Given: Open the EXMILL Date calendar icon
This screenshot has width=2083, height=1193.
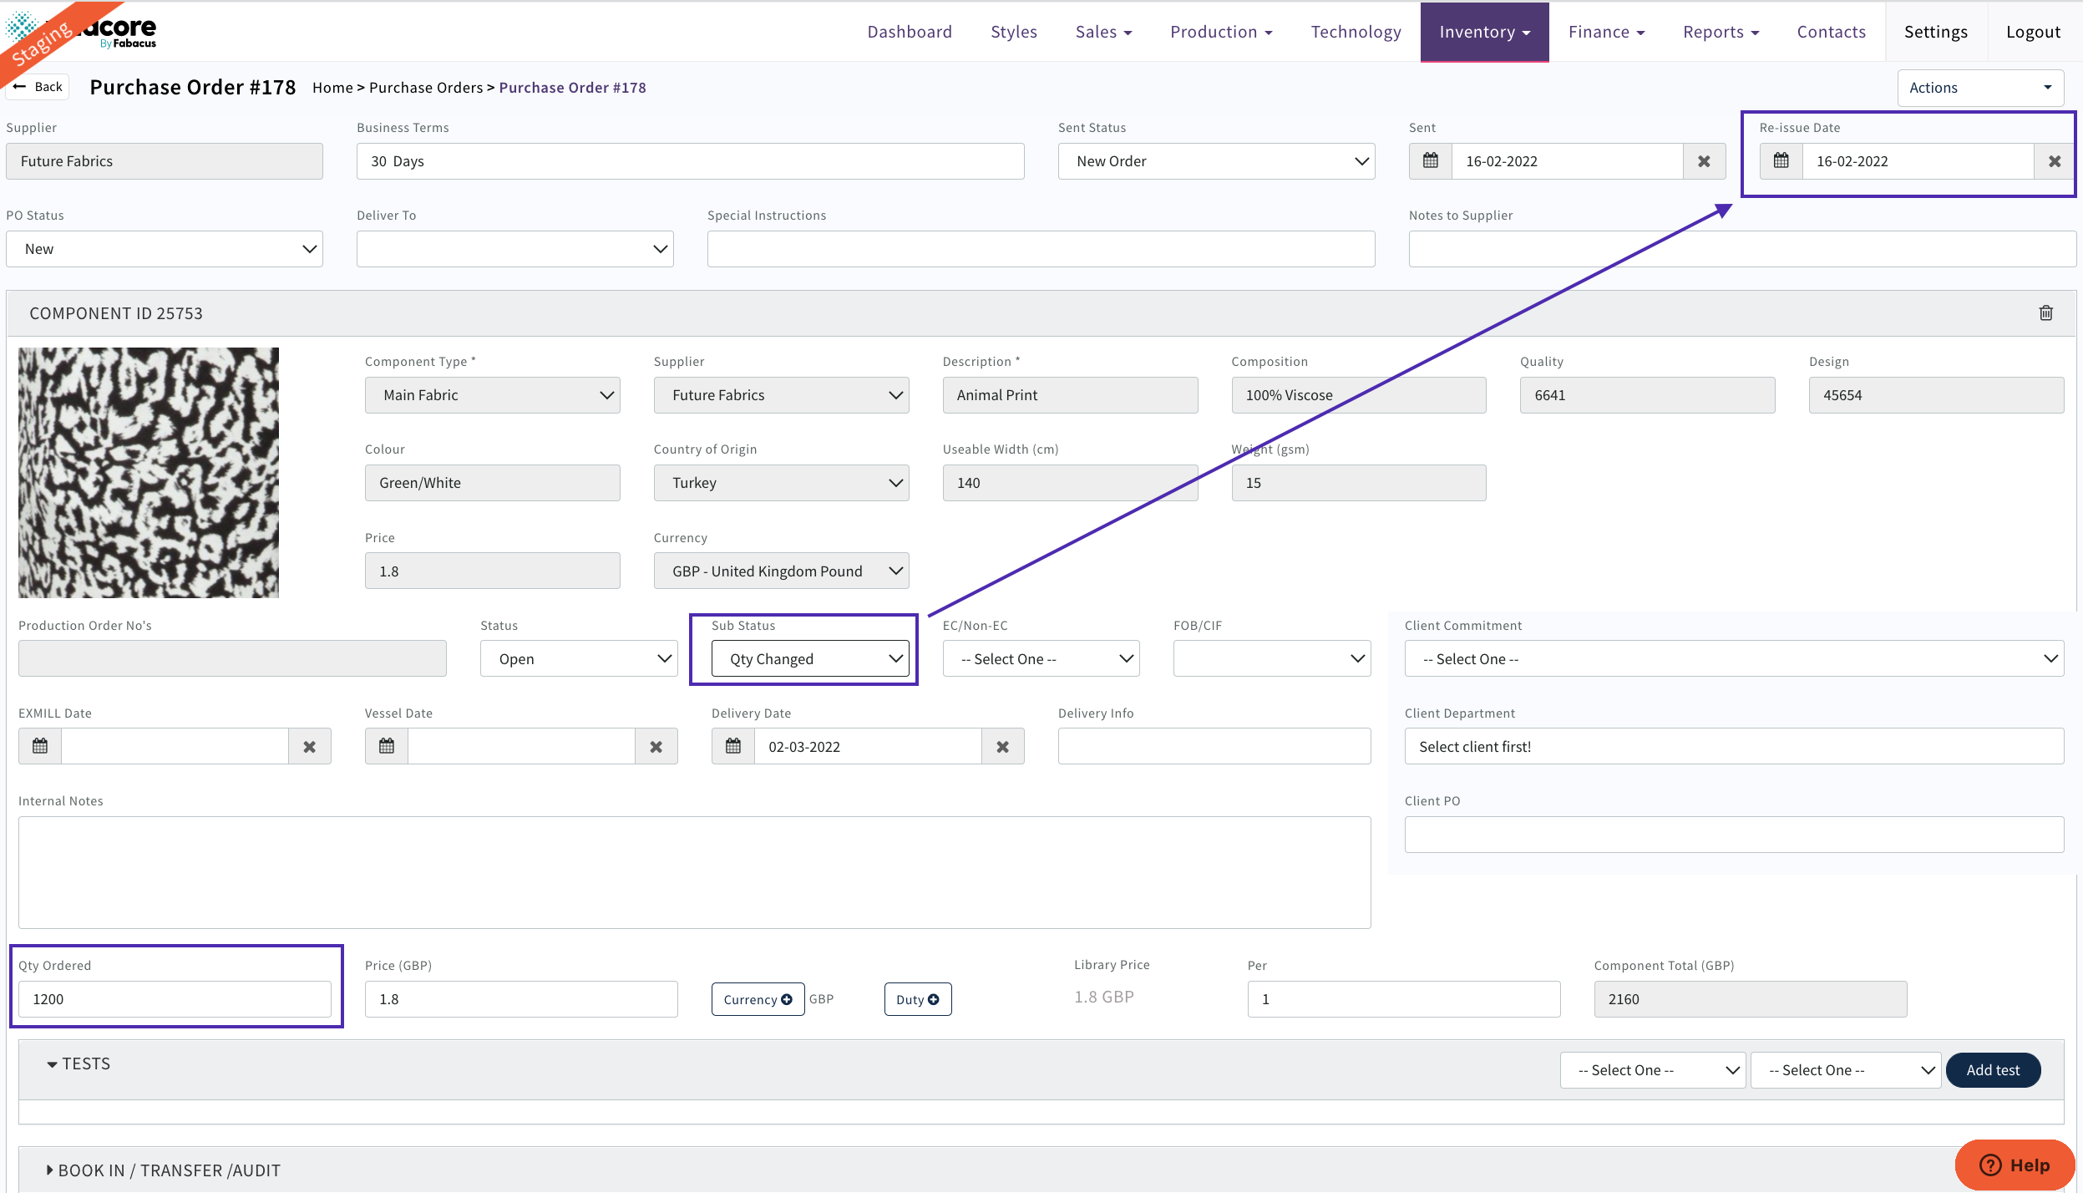Looking at the screenshot, I should point(40,746).
